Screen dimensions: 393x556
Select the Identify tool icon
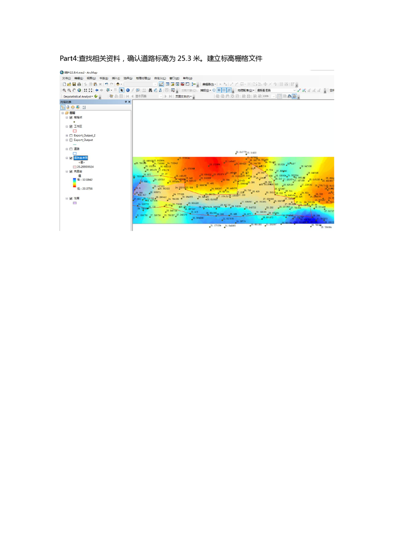tap(128, 91)
